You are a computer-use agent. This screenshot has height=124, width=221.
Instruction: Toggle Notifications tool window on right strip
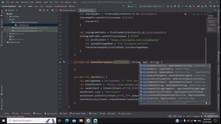pos(219,57)
